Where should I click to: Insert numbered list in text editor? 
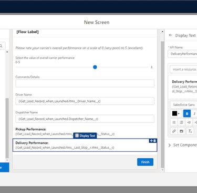[x=181, y=122]
